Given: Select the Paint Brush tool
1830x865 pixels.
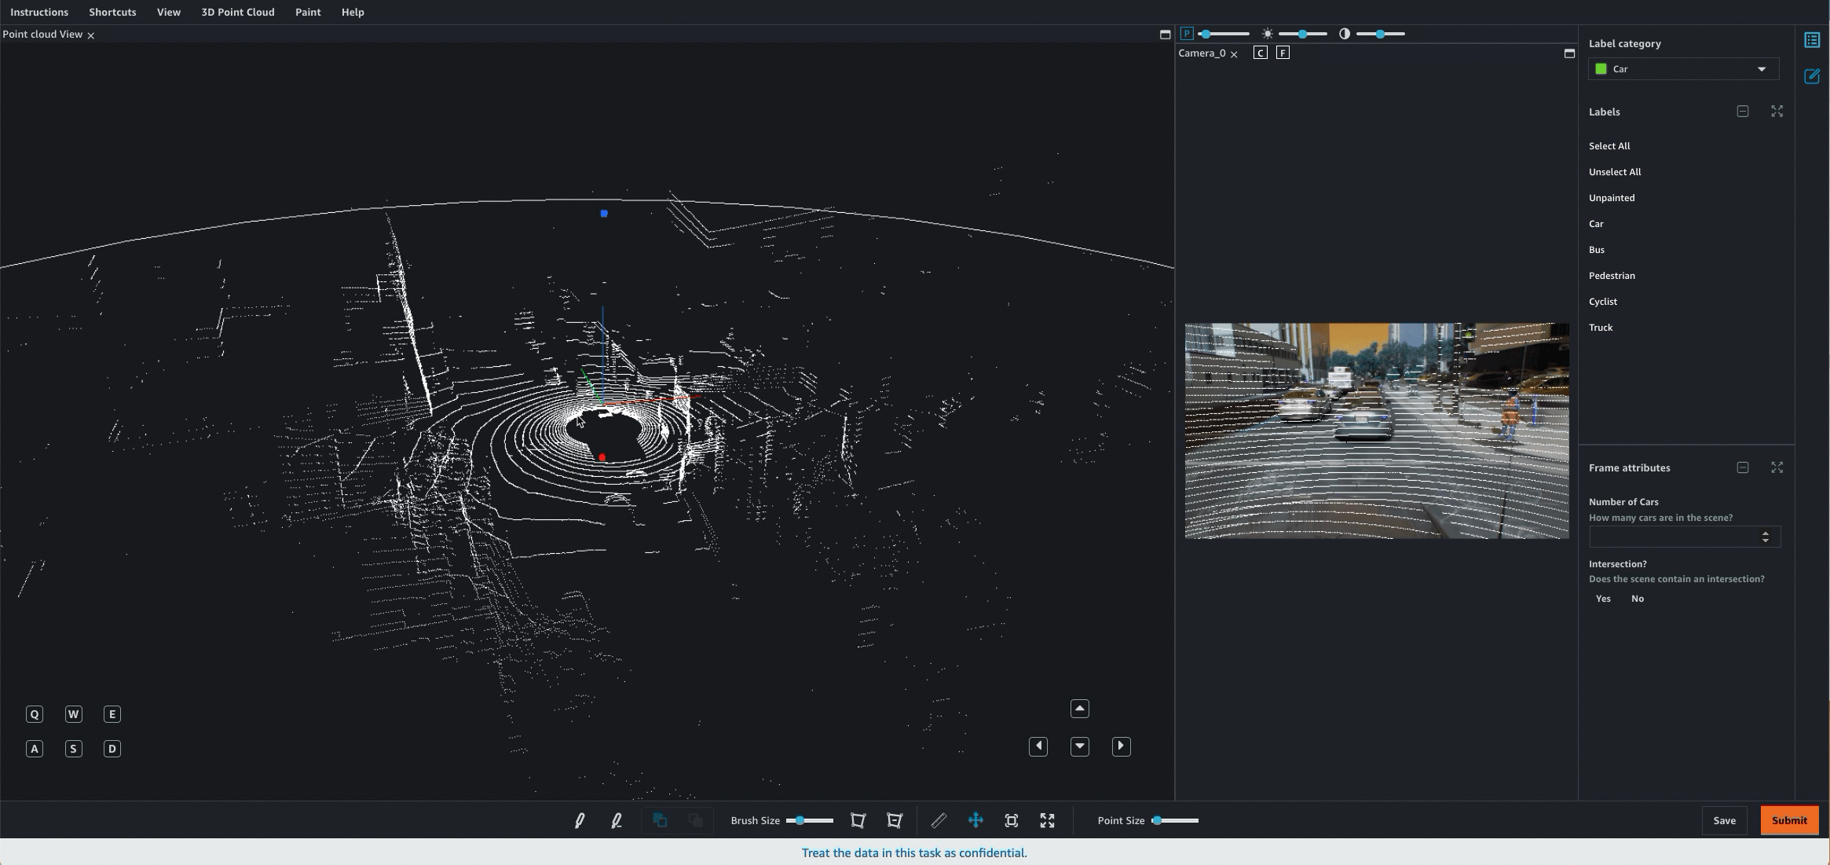Looking at the screenshot, I should coord(580,821).
